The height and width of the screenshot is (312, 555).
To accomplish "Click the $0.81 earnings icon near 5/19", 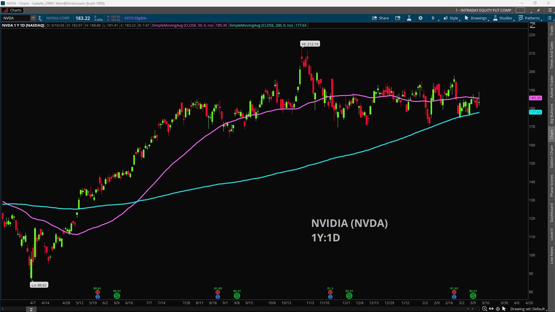I will 98,292.
